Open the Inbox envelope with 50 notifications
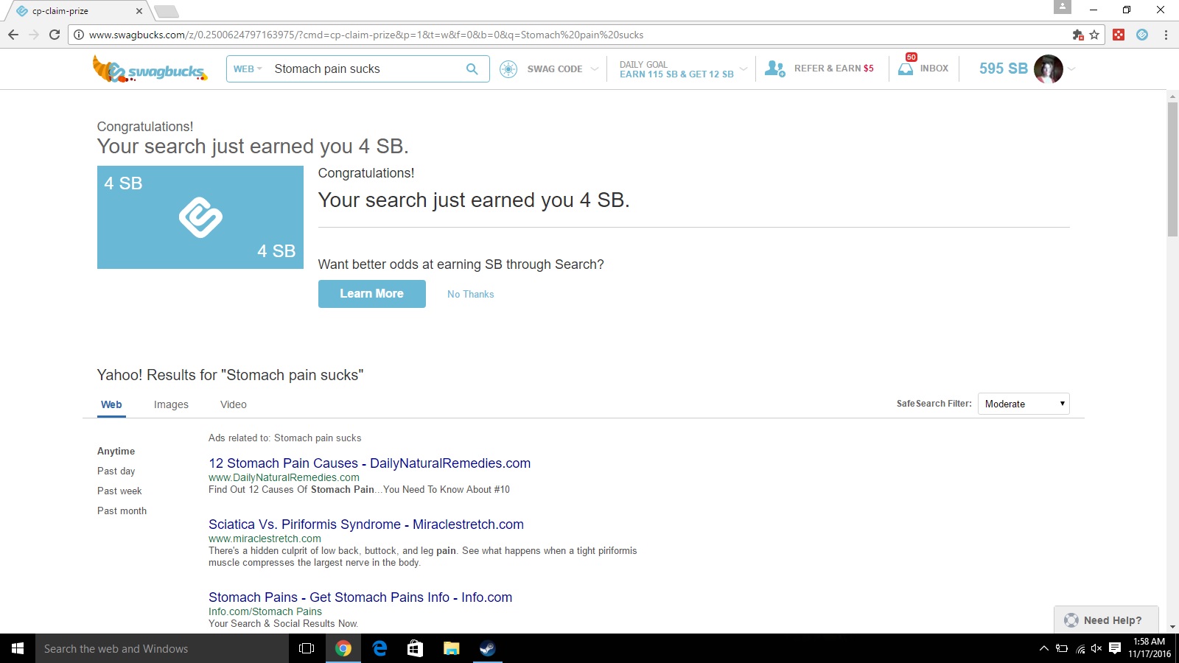 tap(906, 69)
